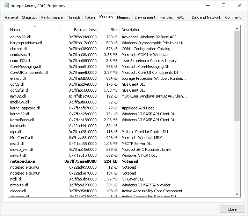Viewport: 248px width, 216px height.
Task: Maximize the Properties window
Action: click(x=224, y=6)
